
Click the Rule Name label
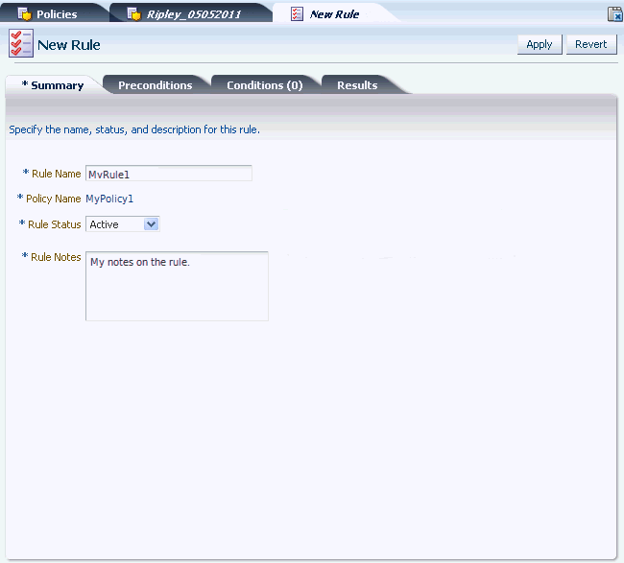[x=56, y=174]
